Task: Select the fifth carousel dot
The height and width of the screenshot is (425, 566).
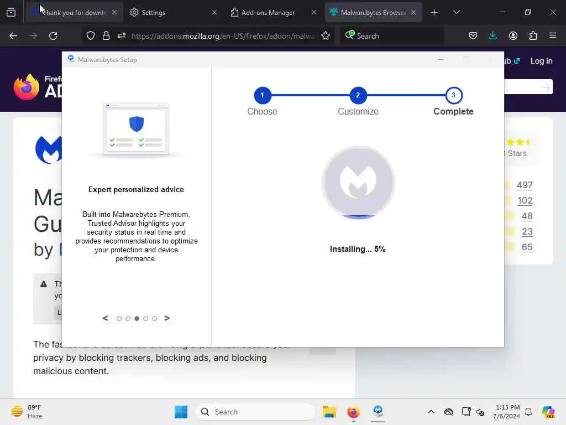Action: click(155, 318)
